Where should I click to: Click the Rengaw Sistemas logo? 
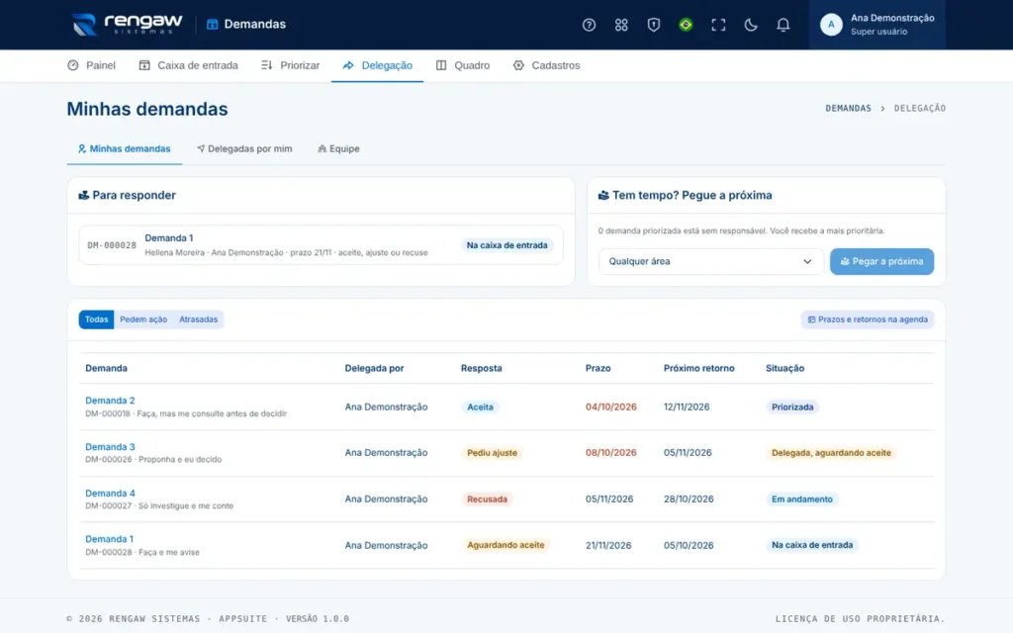click(127, 25)
